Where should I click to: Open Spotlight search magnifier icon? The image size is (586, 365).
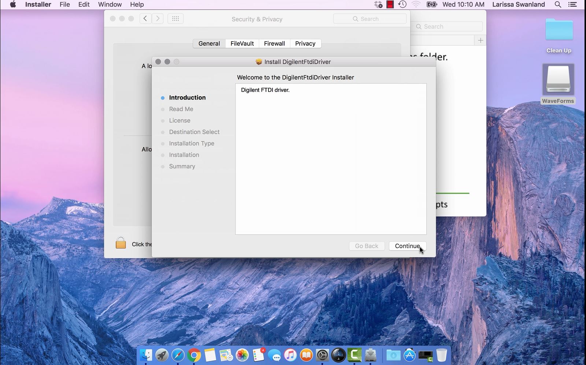coord(558,4)
